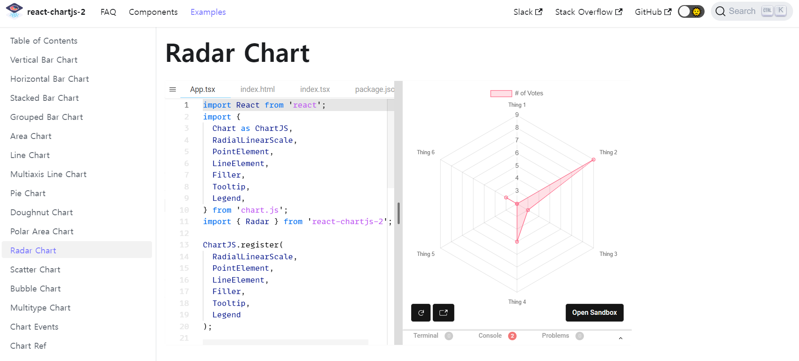Click the radar data point toward Thing 6
This screenshot has width=799, height=361.
506,197
